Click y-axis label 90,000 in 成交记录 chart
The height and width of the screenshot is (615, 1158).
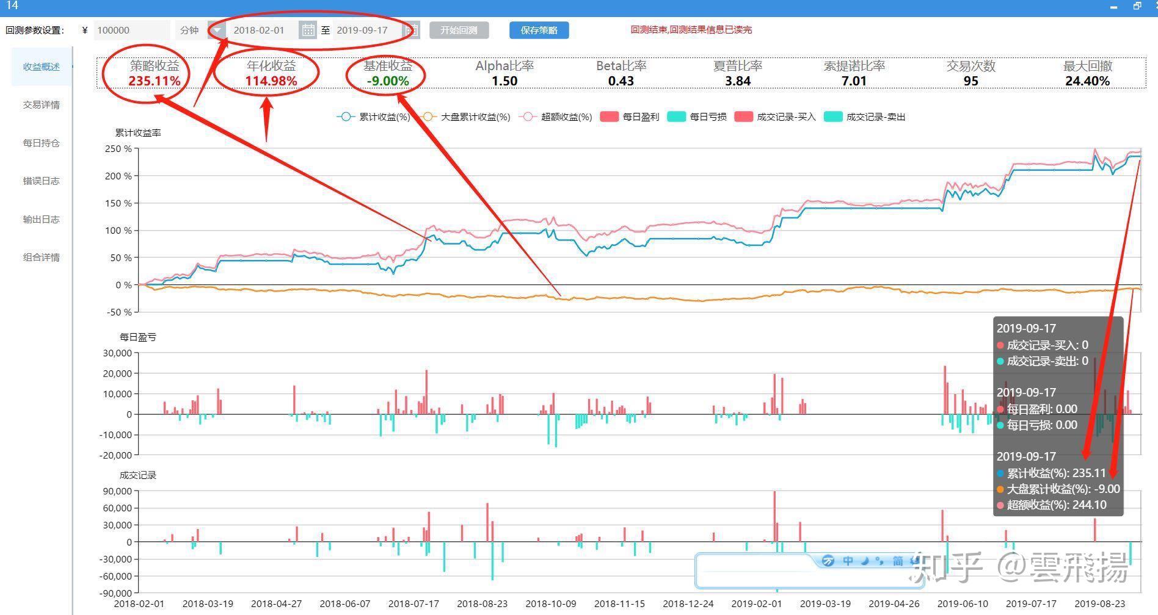(117, 491)
